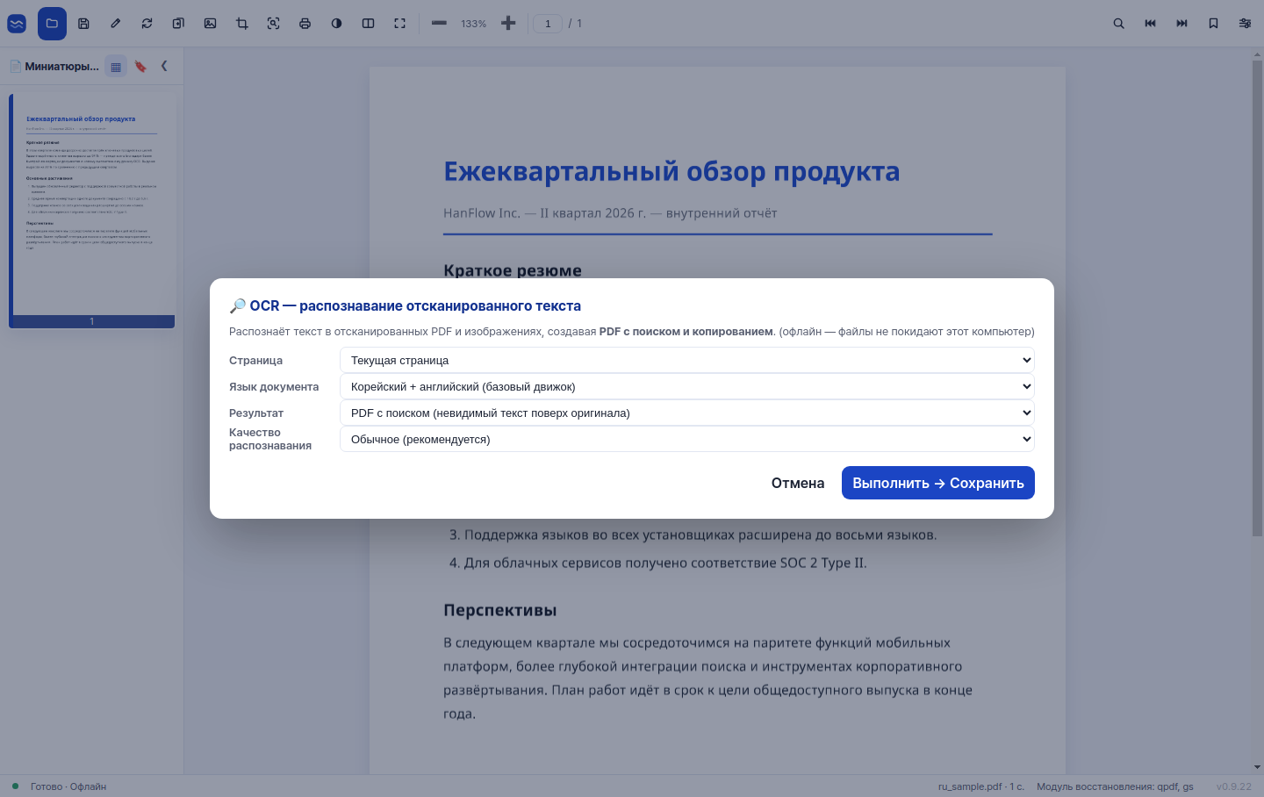Switch to thumbnails grid view in sidebar
This screenshot has height=797, width=1264.
click(x=116, y=67)
